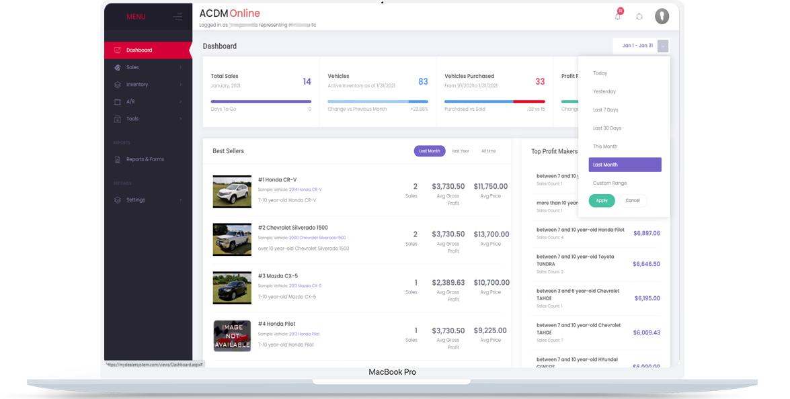Open Sales in the sidebar
This screenshot has width=790, height=399.
coord(148,67)
